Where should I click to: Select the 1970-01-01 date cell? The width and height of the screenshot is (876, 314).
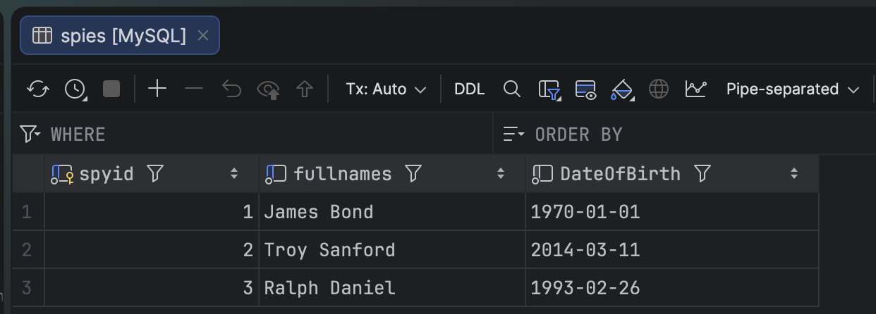(672, 212)
